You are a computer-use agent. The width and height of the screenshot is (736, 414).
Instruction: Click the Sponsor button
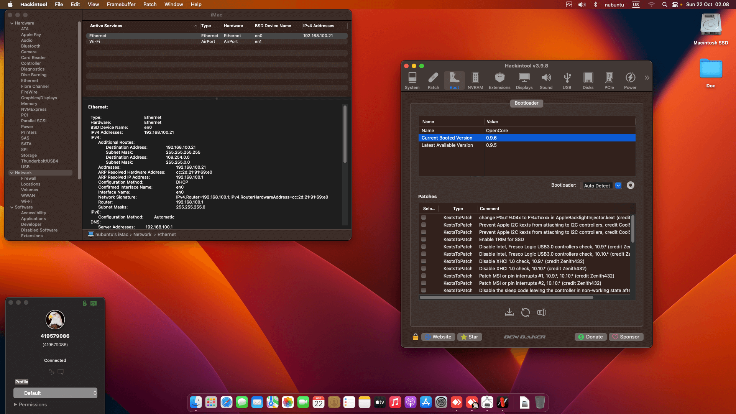(x=626, y=337)
